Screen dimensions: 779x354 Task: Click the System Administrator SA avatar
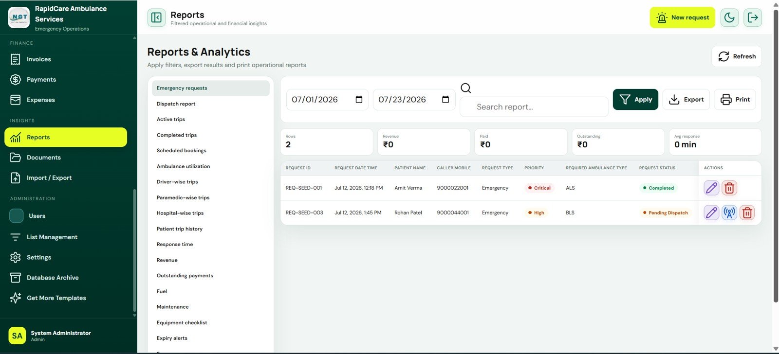pyautogui.click(x=17, y=336)
